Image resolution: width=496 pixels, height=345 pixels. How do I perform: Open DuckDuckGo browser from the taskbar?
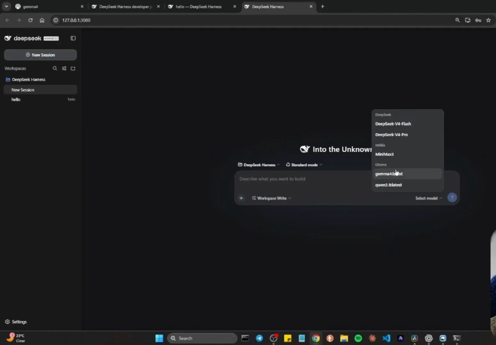click(x=330, y=338)
